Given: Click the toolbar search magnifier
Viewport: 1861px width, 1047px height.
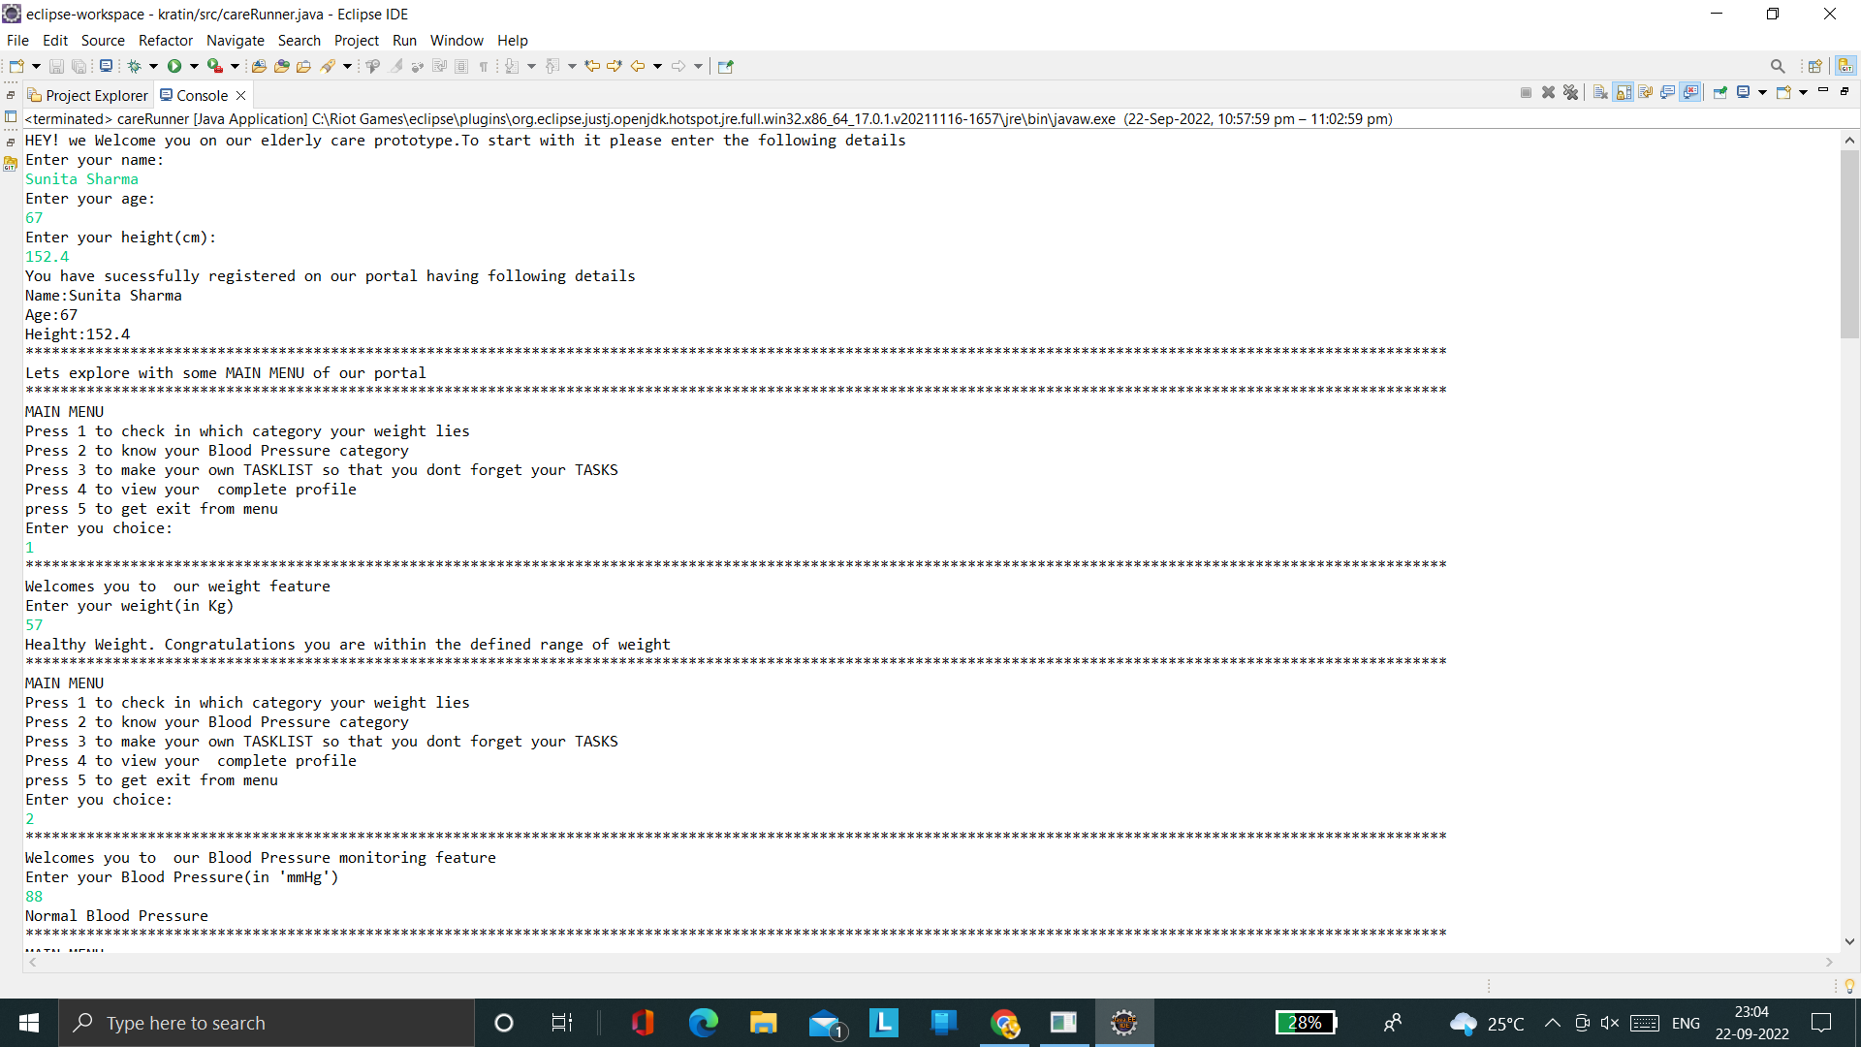Looking at the screenshot, I should 1777,66.
